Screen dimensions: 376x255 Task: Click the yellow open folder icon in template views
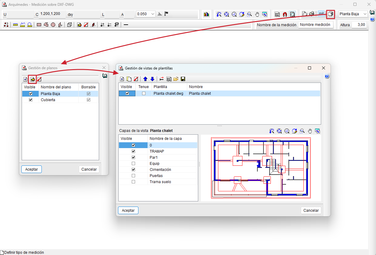pos(176,79)
